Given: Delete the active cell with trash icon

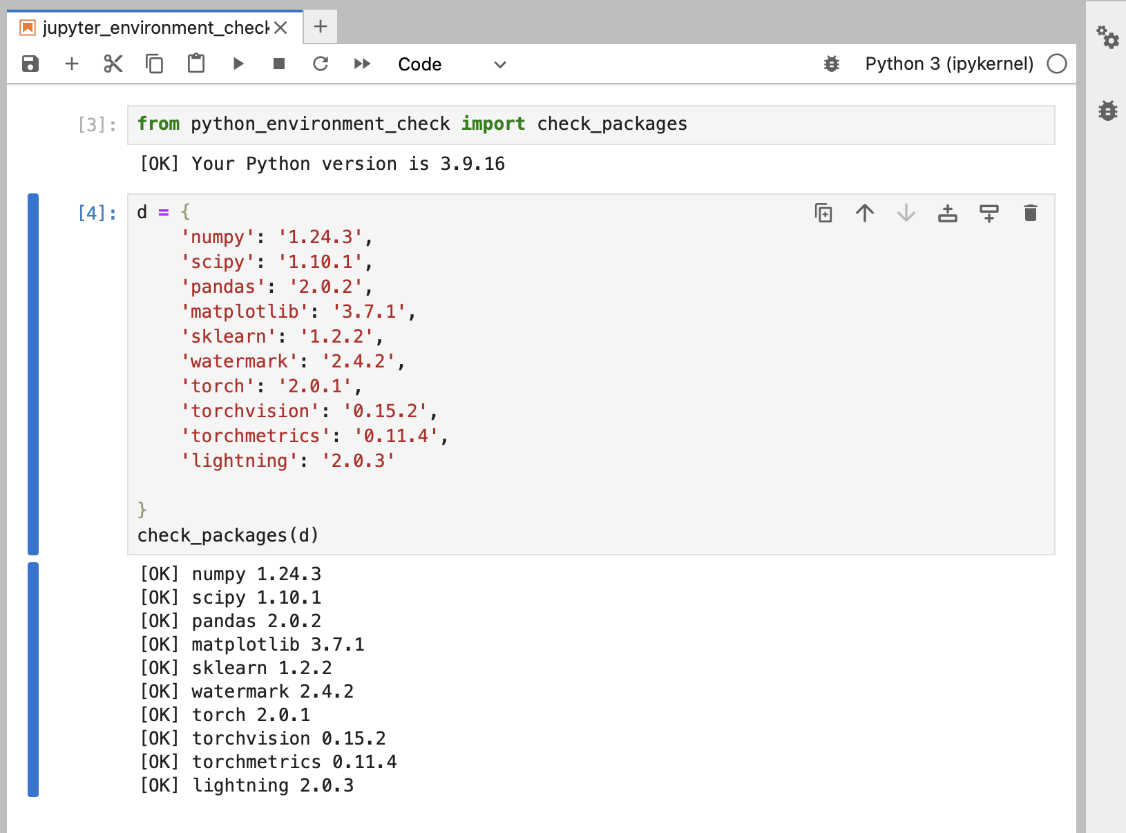Looking at the screenshot, I should pos(1030,213).
